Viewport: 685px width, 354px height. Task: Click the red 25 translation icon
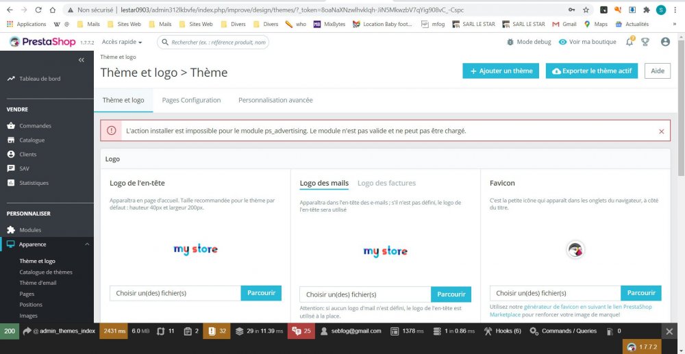click(301, 331)
